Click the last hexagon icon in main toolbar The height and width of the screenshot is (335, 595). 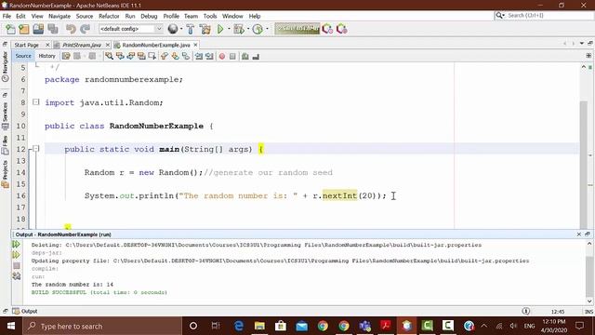point(342,29)
